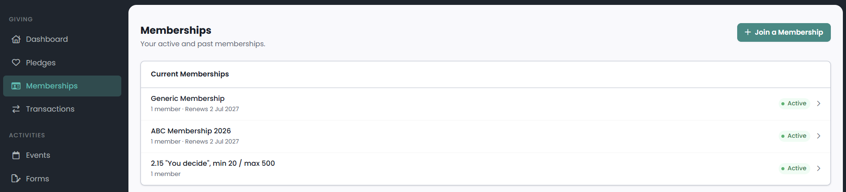Join a Membership button
The image size is (846, 192).
pos(784,32)
